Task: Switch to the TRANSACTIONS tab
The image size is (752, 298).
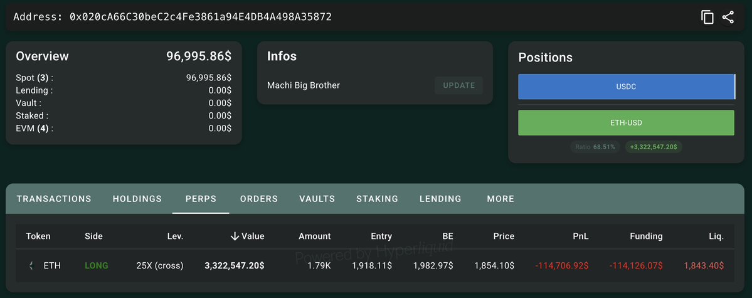Action: pos(54,199)
